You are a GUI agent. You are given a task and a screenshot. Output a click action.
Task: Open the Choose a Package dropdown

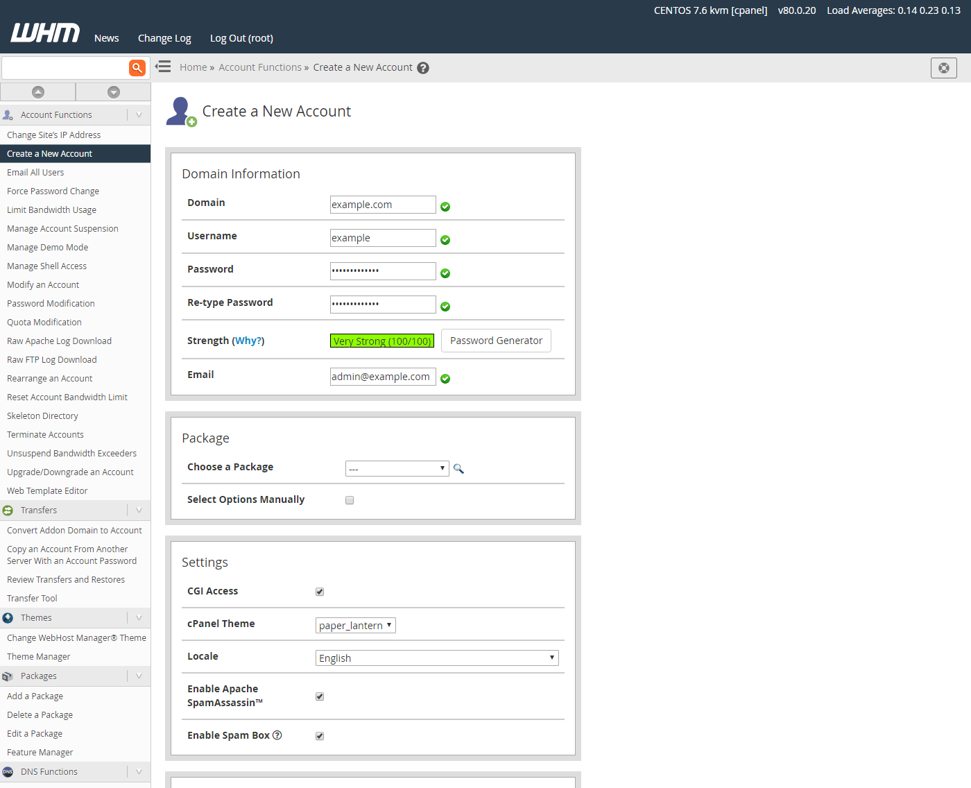pyautogui.click(x=397, y=469)
